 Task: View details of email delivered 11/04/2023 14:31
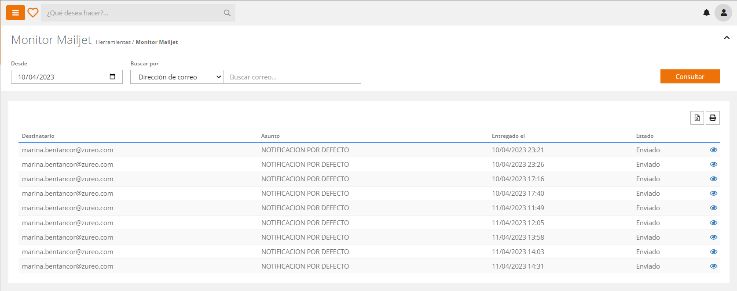coord(713,266)
